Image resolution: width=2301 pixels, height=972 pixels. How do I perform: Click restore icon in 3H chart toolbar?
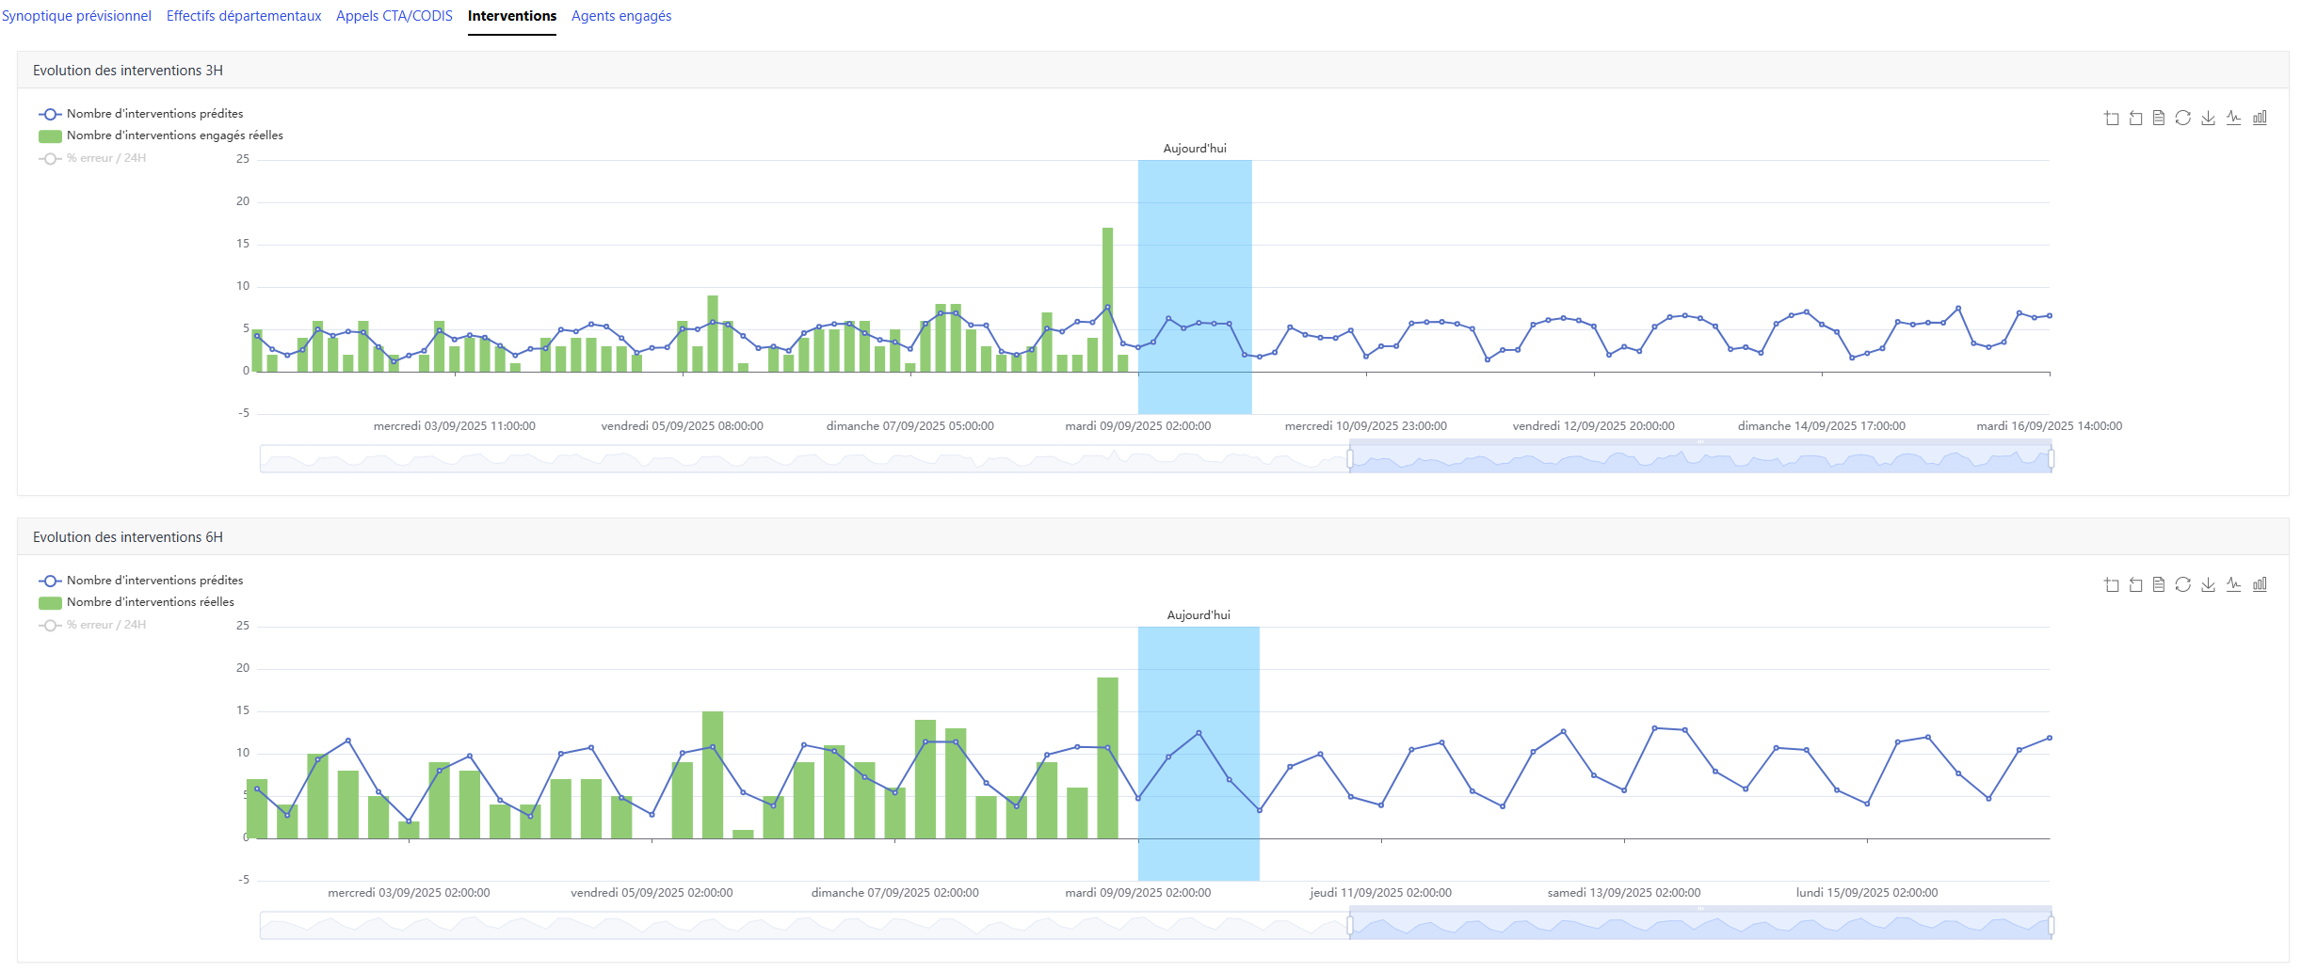pyautogui.click(x=2183, y=118)
